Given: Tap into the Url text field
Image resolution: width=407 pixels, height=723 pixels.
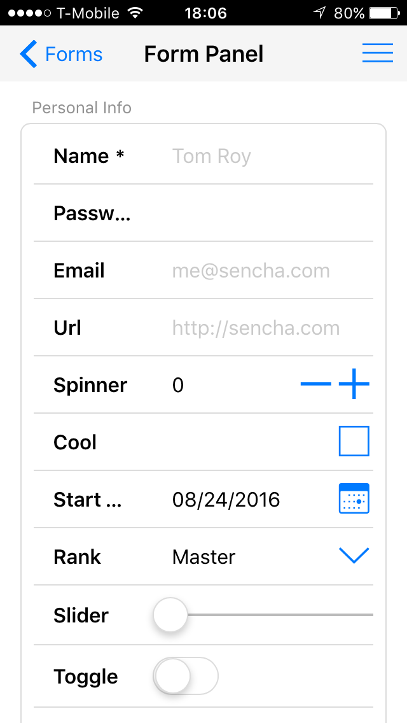Looking at the screenshot, I should tap(267, 328).
